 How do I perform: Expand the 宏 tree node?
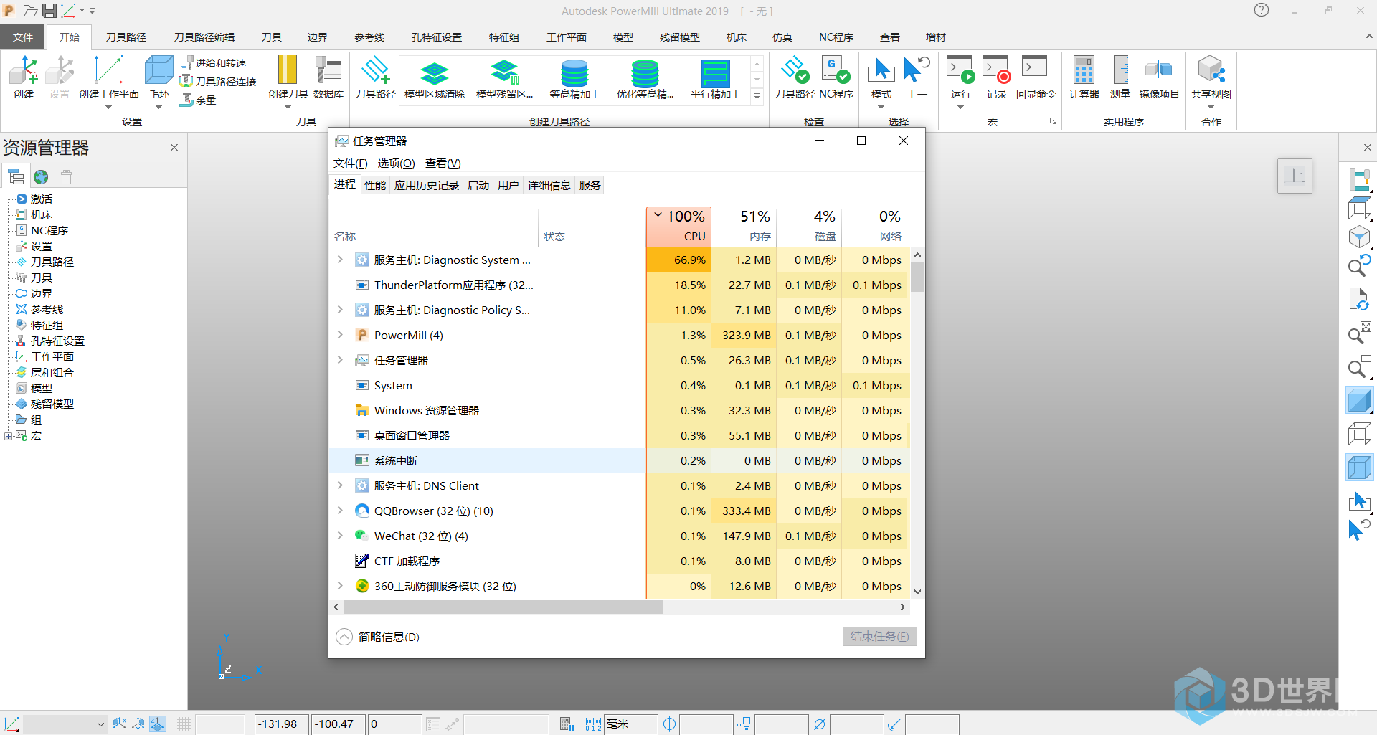pyautogui.click(x=8, y=436)
